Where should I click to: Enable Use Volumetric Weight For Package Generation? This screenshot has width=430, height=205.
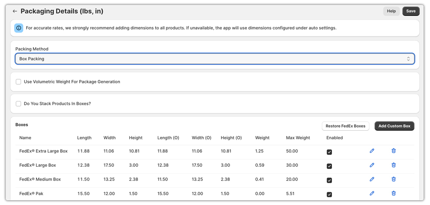(x=18, y=82)
